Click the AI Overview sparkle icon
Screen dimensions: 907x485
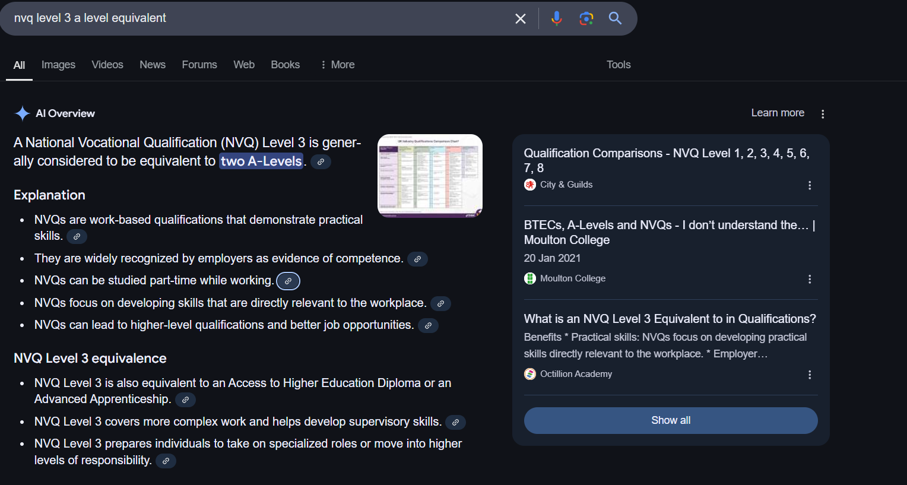tap(23, 113)
